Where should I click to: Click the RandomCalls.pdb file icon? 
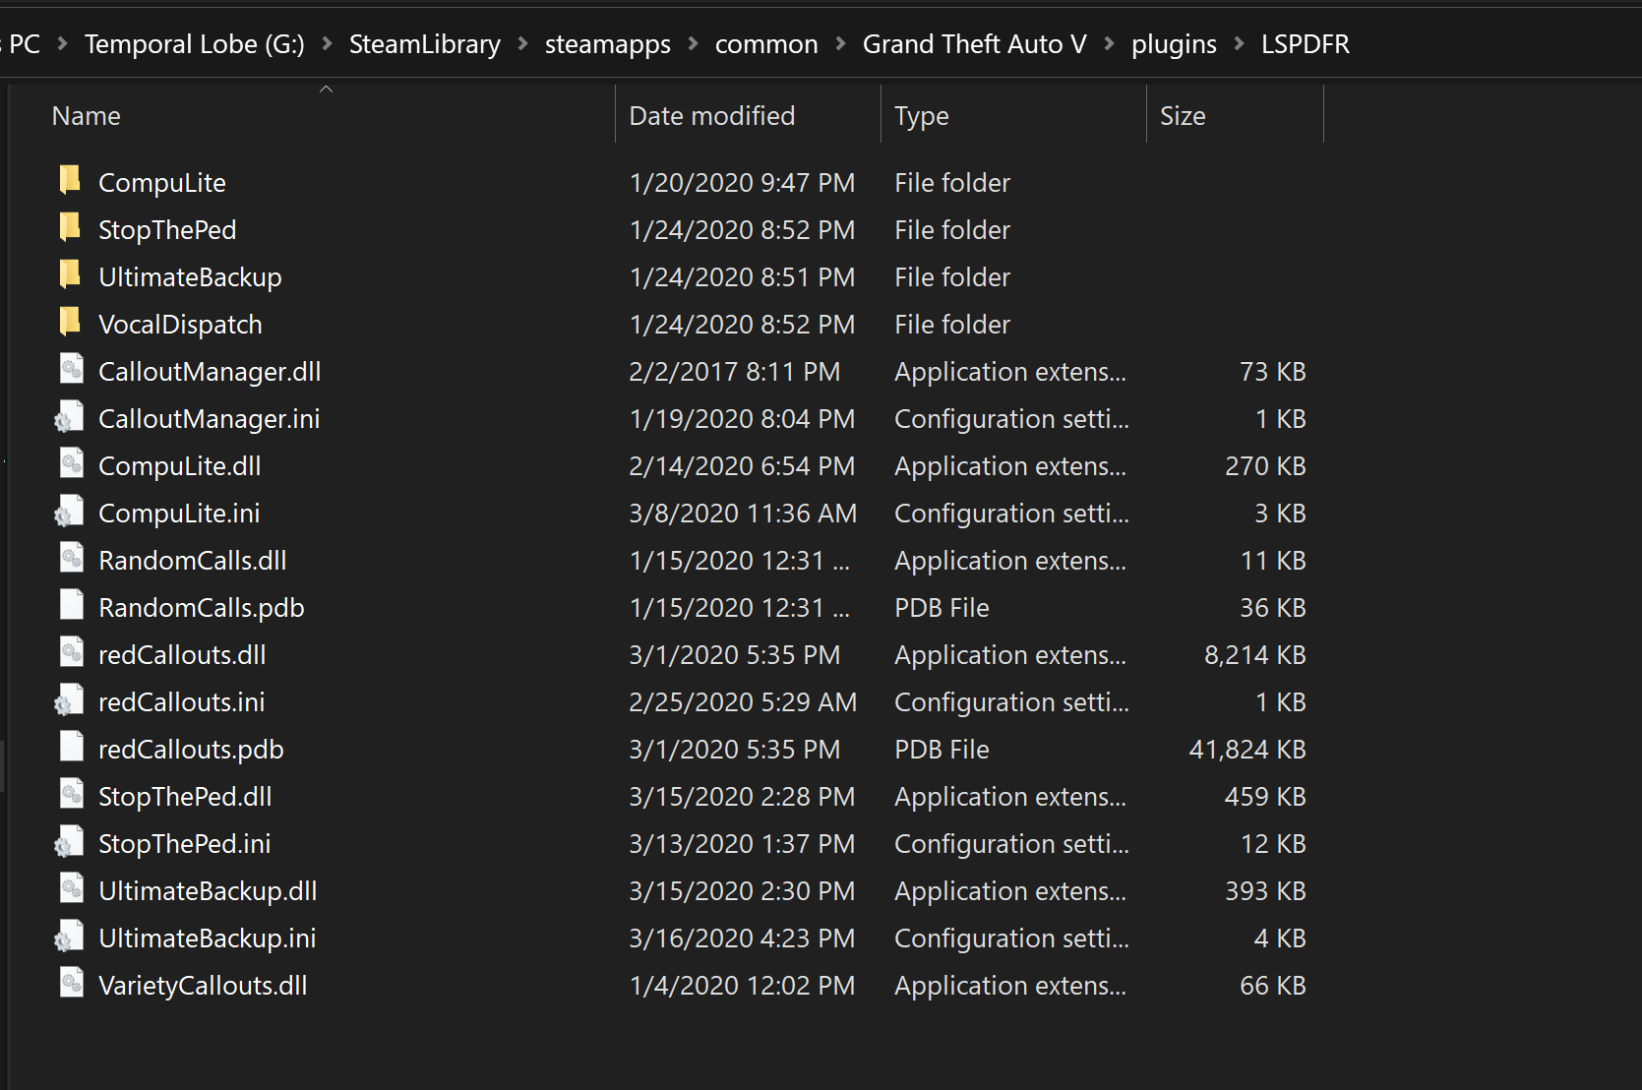(71, 606)
